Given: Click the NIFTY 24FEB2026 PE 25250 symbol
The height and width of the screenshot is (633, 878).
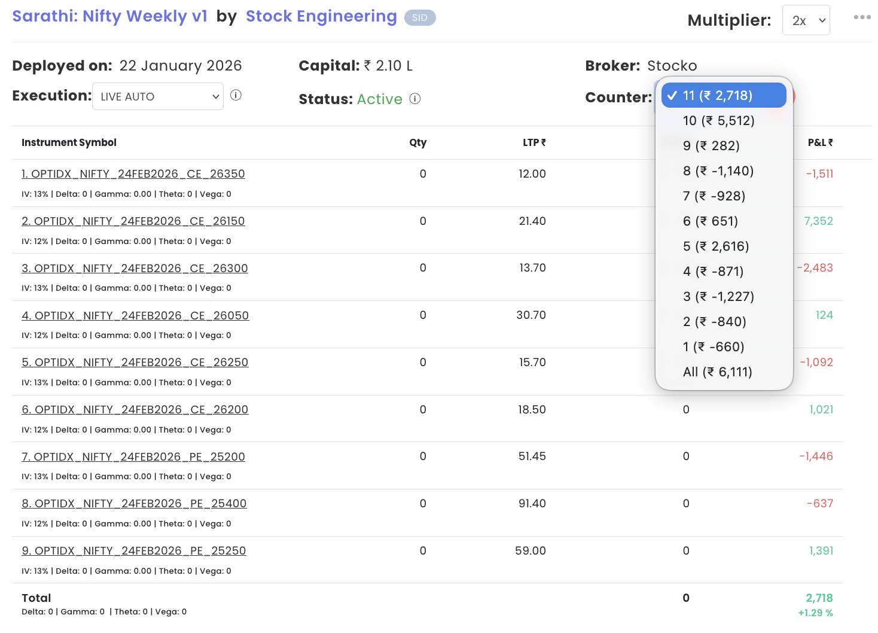Looking at the screenshot, I should pyautogui.click(x=134, y=551).
